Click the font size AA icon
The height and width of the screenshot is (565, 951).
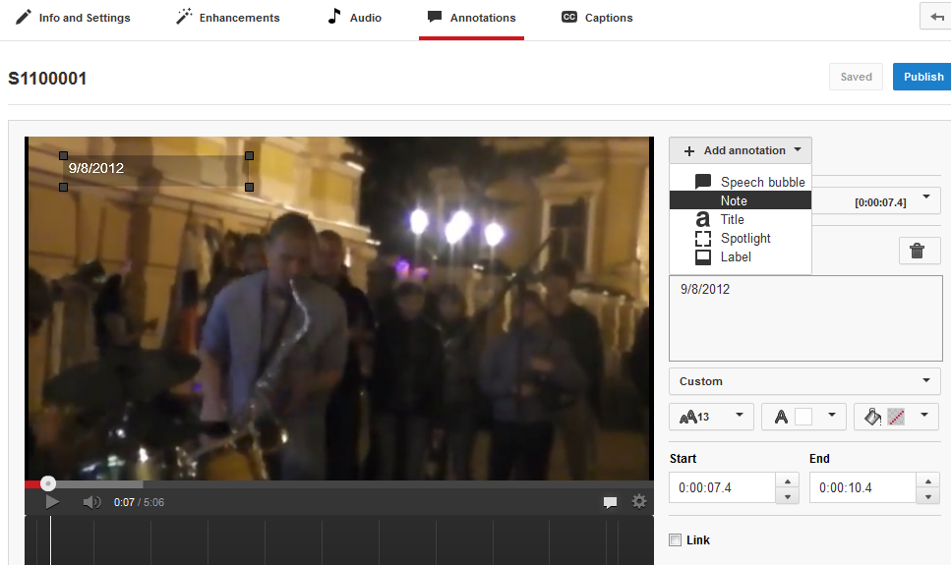688,417
